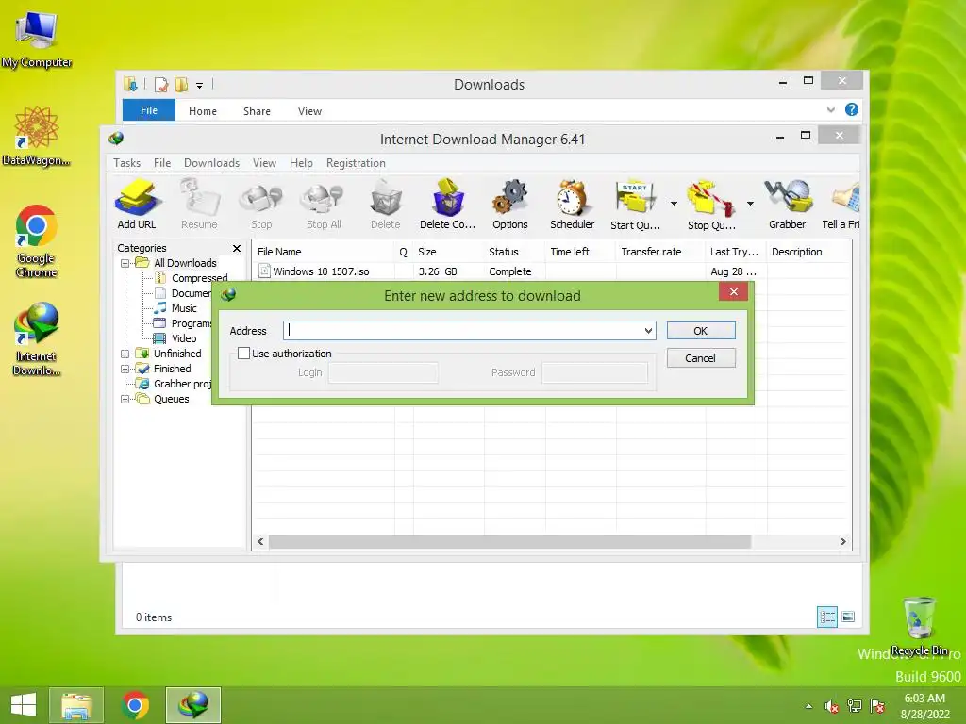This screenshot has height=724, width=966.
Task: Open DataWagon desktop shortcut
Action: (37, 137)
